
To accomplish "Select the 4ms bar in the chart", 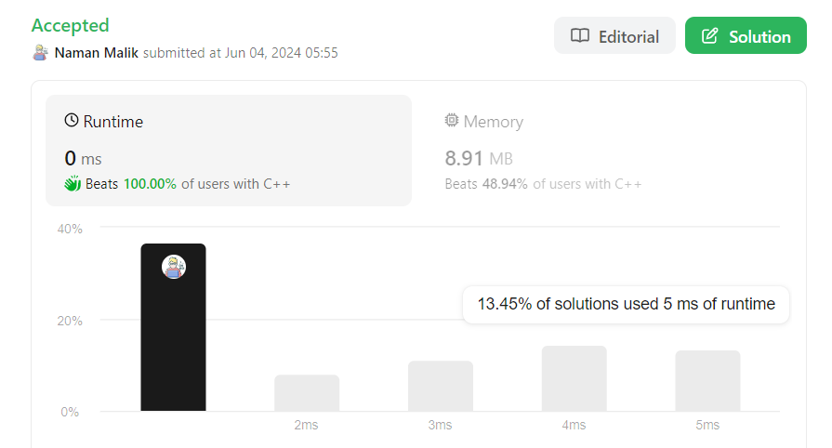I will 574,378.
